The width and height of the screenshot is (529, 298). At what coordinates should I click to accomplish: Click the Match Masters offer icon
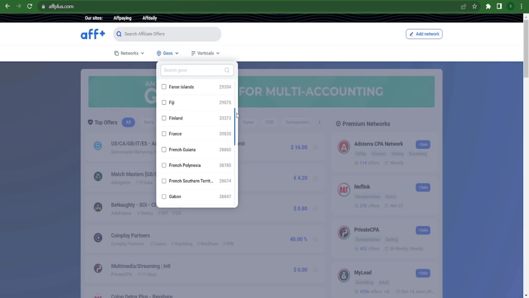[x=98, y=177]
